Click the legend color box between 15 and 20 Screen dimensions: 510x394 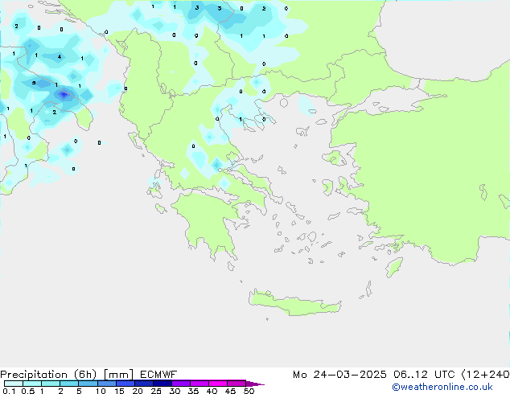coord(125,384)
